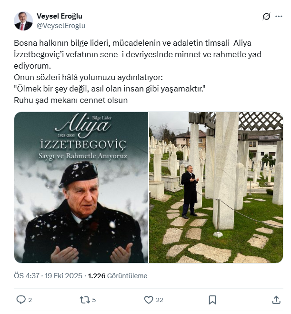This screenshot has width=291, height=314.
Task: Click the repost arrows icon
Action: [x=84, y=300]
